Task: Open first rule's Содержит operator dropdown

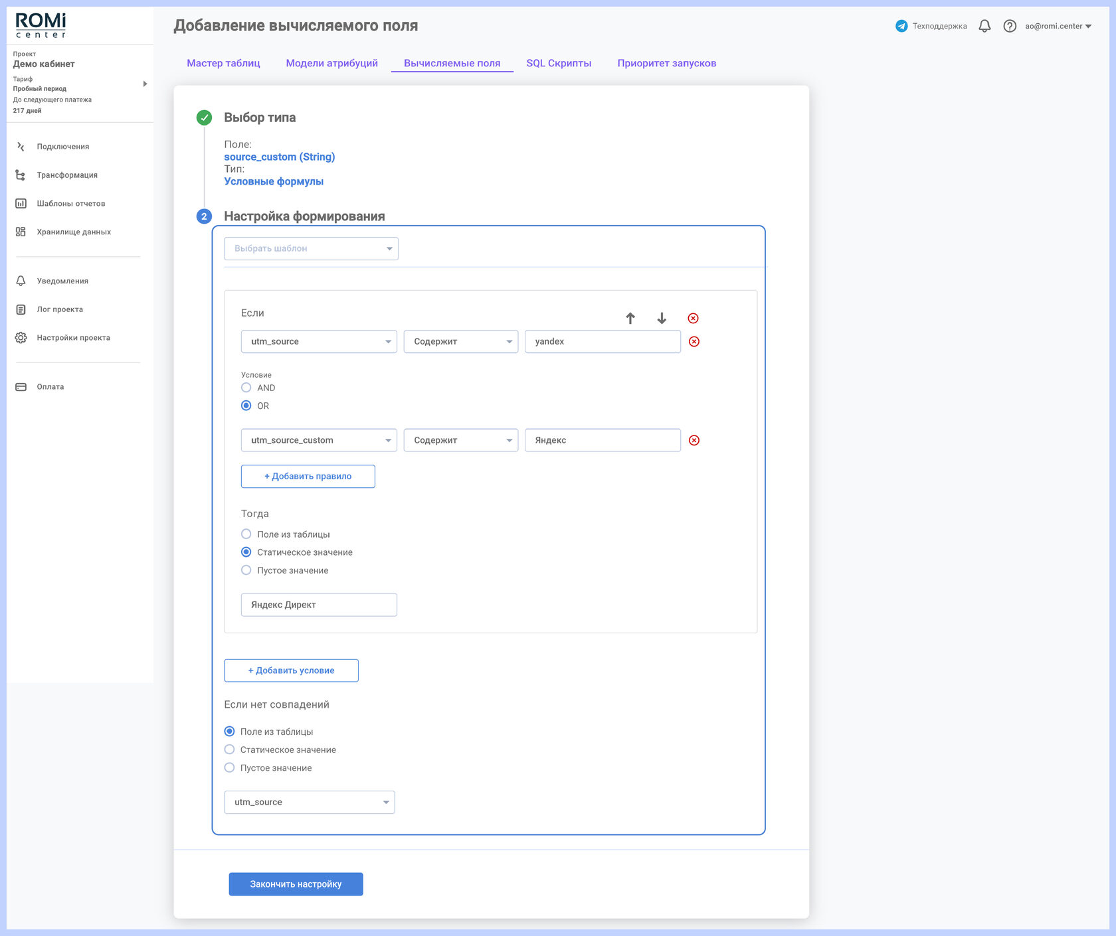Action: 461,342
